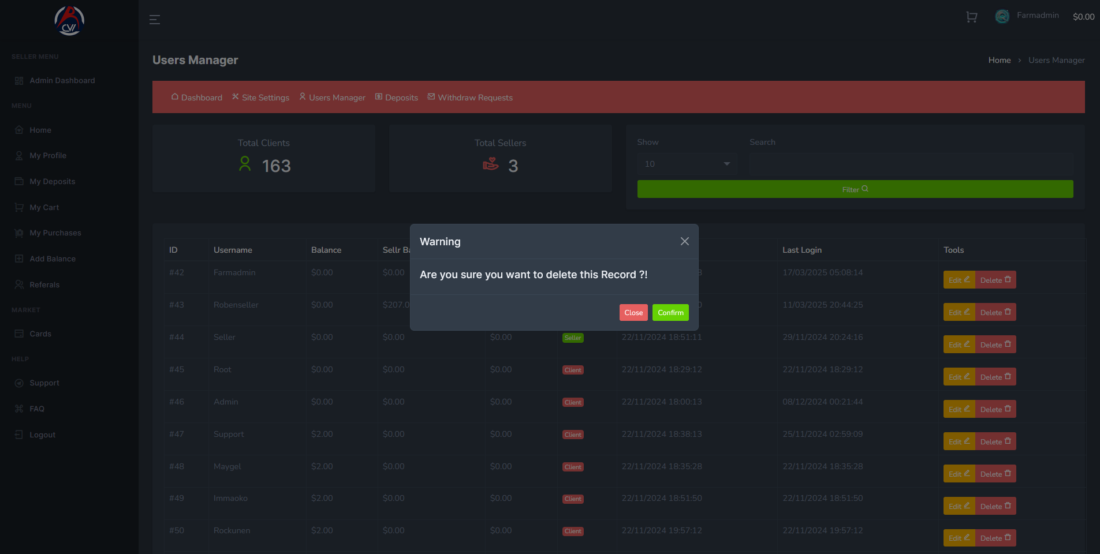Edit the Root user row
This screenshot has height=554, width=1100.
pyautogui.click(x=959, y=377)
